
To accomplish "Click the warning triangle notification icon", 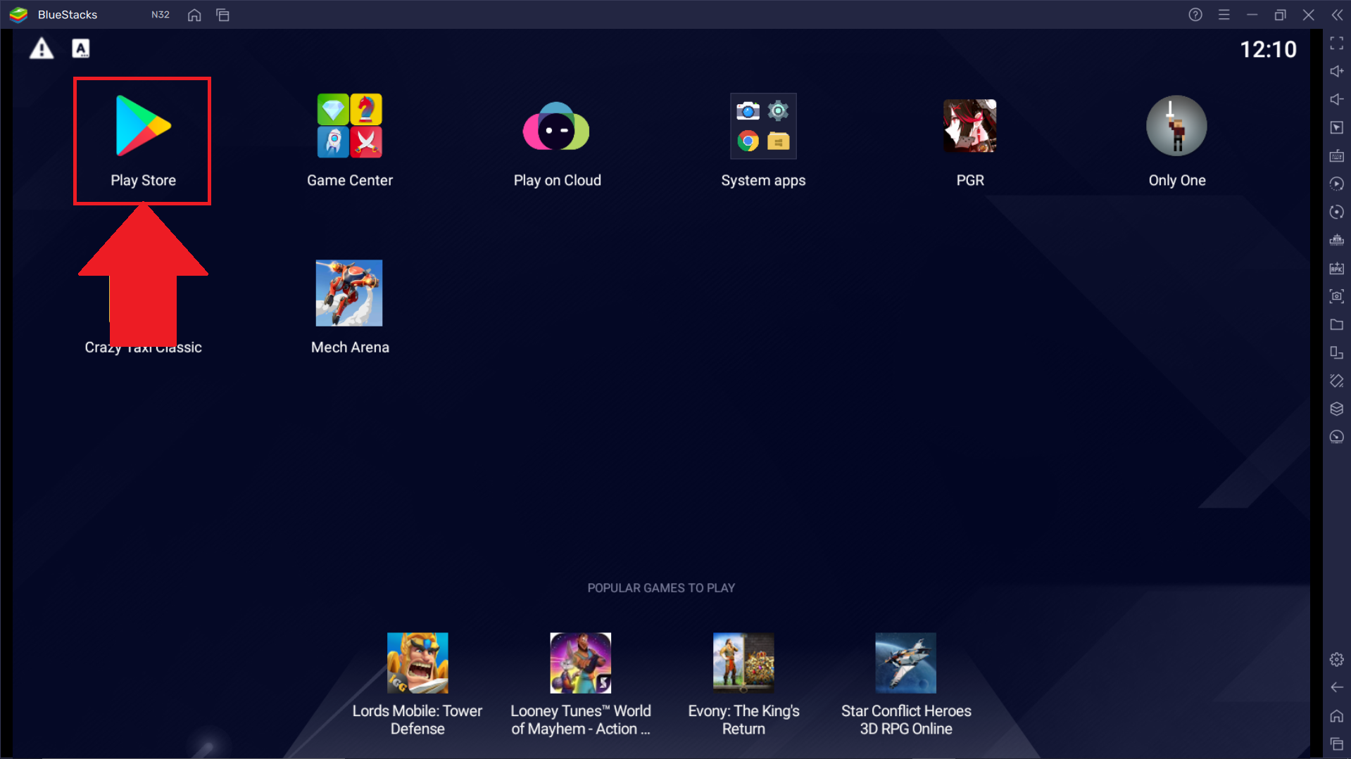I will [42, 49].
